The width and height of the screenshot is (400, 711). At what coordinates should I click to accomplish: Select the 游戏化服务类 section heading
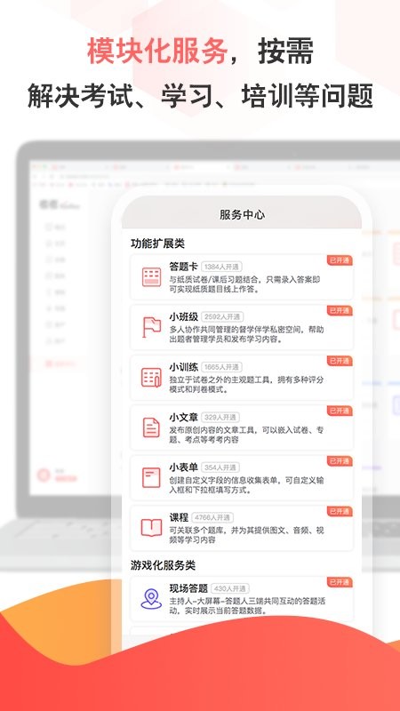pos(163,565)
